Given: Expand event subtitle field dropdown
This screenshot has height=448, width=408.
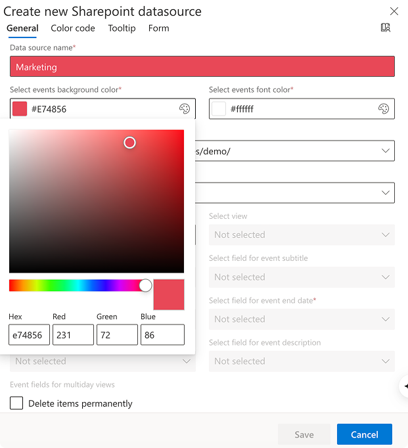Looking at the screenshot, I should 302,277.
